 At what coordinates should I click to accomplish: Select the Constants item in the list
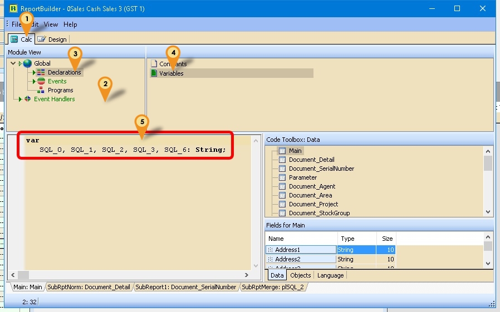[x=173, y=64]
